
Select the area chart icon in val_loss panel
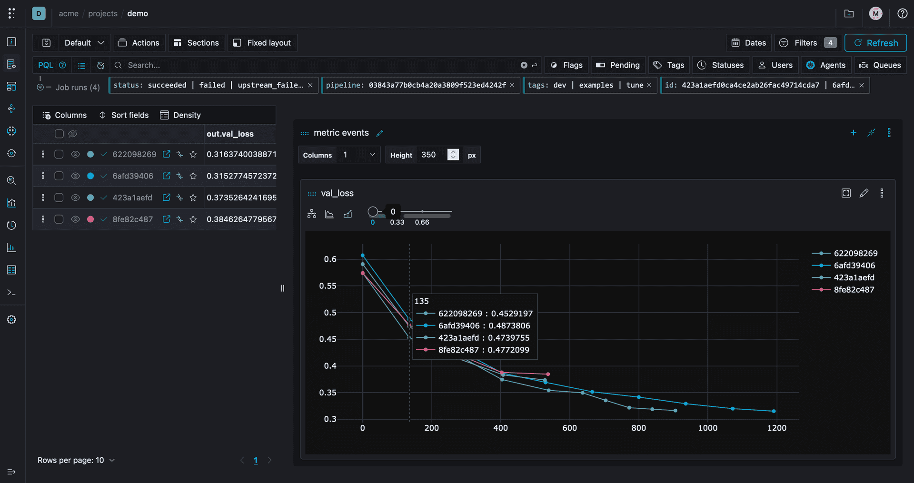329,214
